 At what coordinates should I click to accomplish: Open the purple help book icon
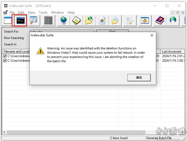[x=160, y=21]
